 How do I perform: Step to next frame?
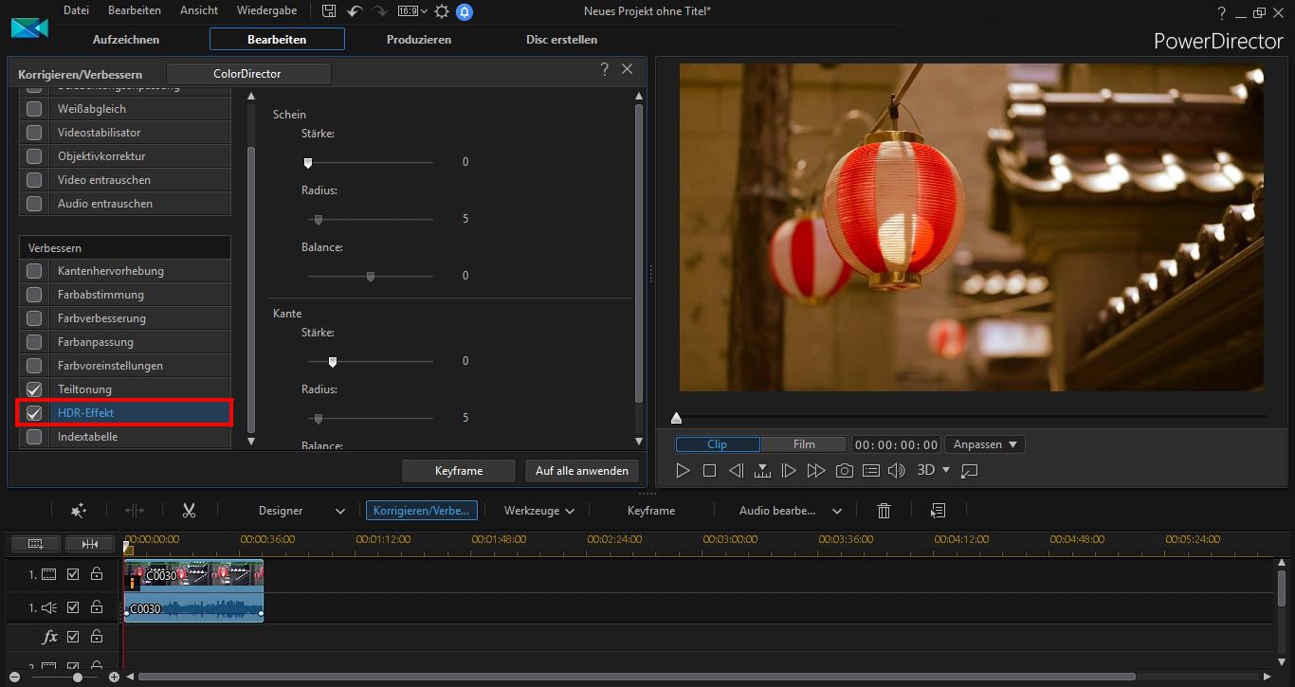point(789,470)
